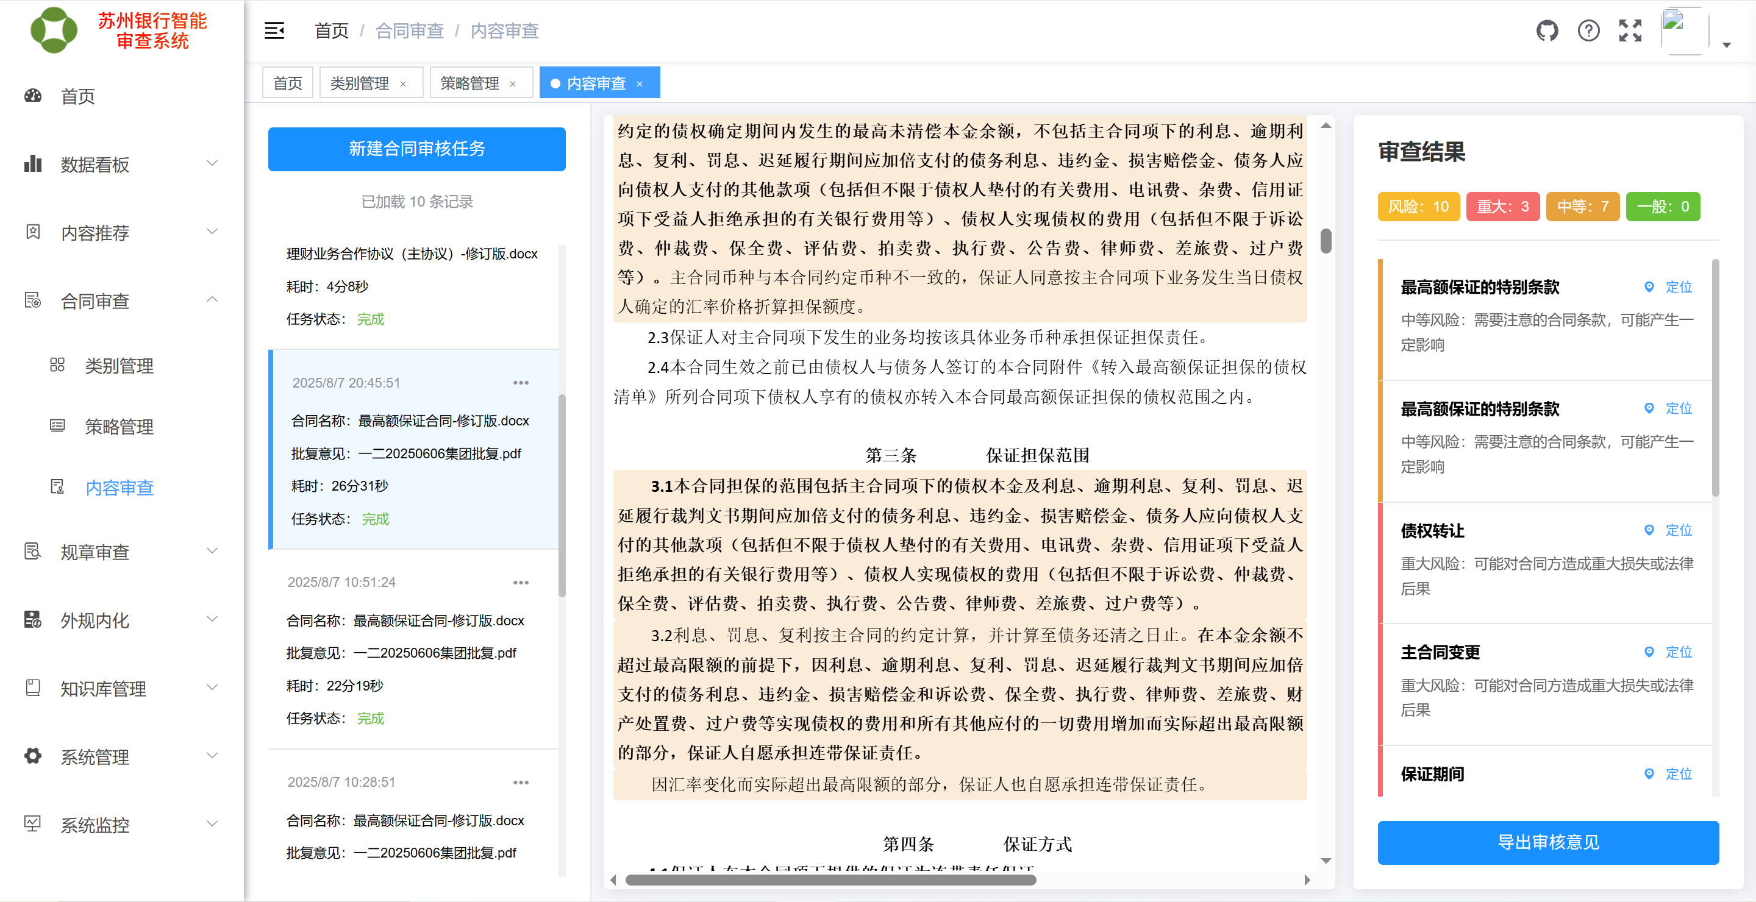
Task: Click the 系统监控 monitor icon
Action: (33, 823)
